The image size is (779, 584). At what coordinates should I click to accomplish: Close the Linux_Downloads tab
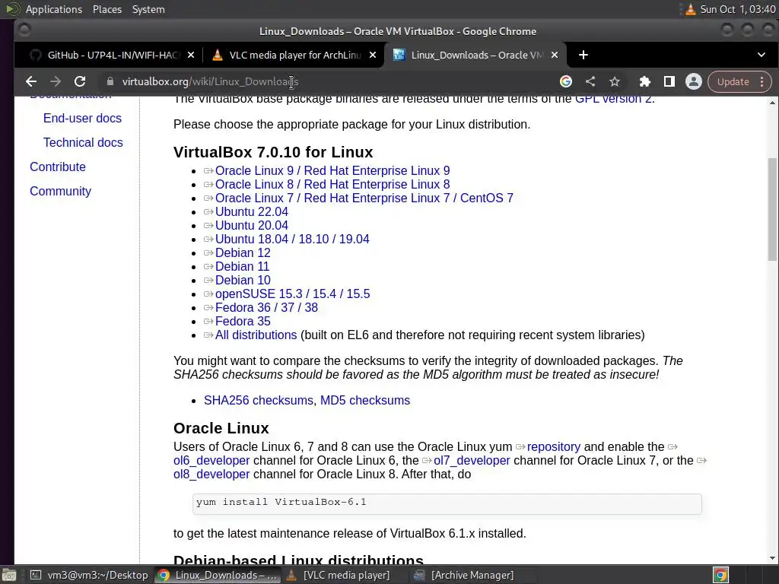click(555, 55)
